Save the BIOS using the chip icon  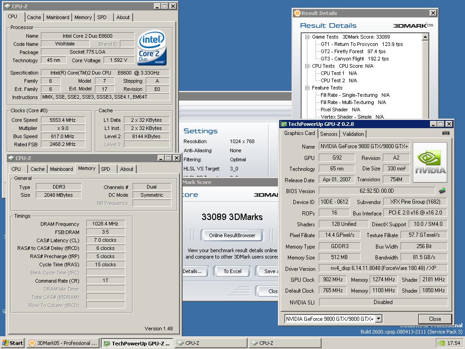[x=442, y=190]
